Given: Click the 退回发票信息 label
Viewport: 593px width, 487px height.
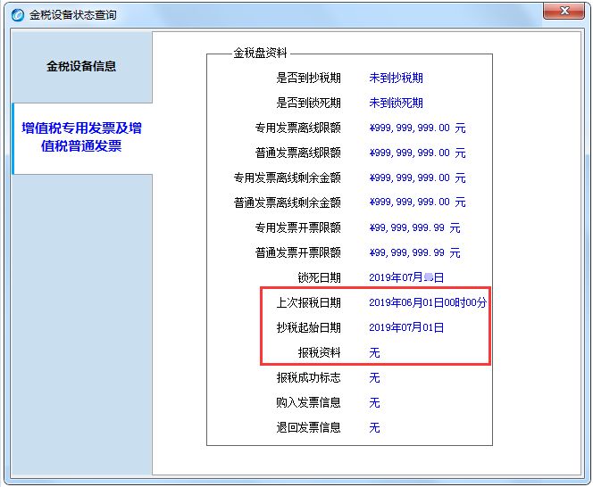Looking at the screenshot, I should [x=309, y=427].
